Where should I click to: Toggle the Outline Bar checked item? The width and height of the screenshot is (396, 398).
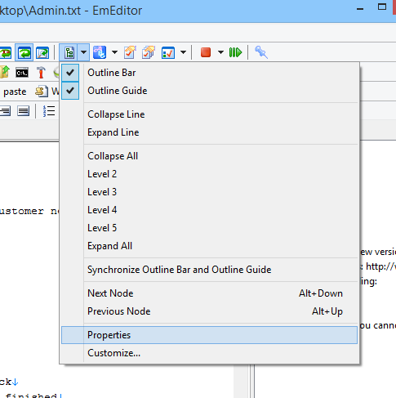209,73
